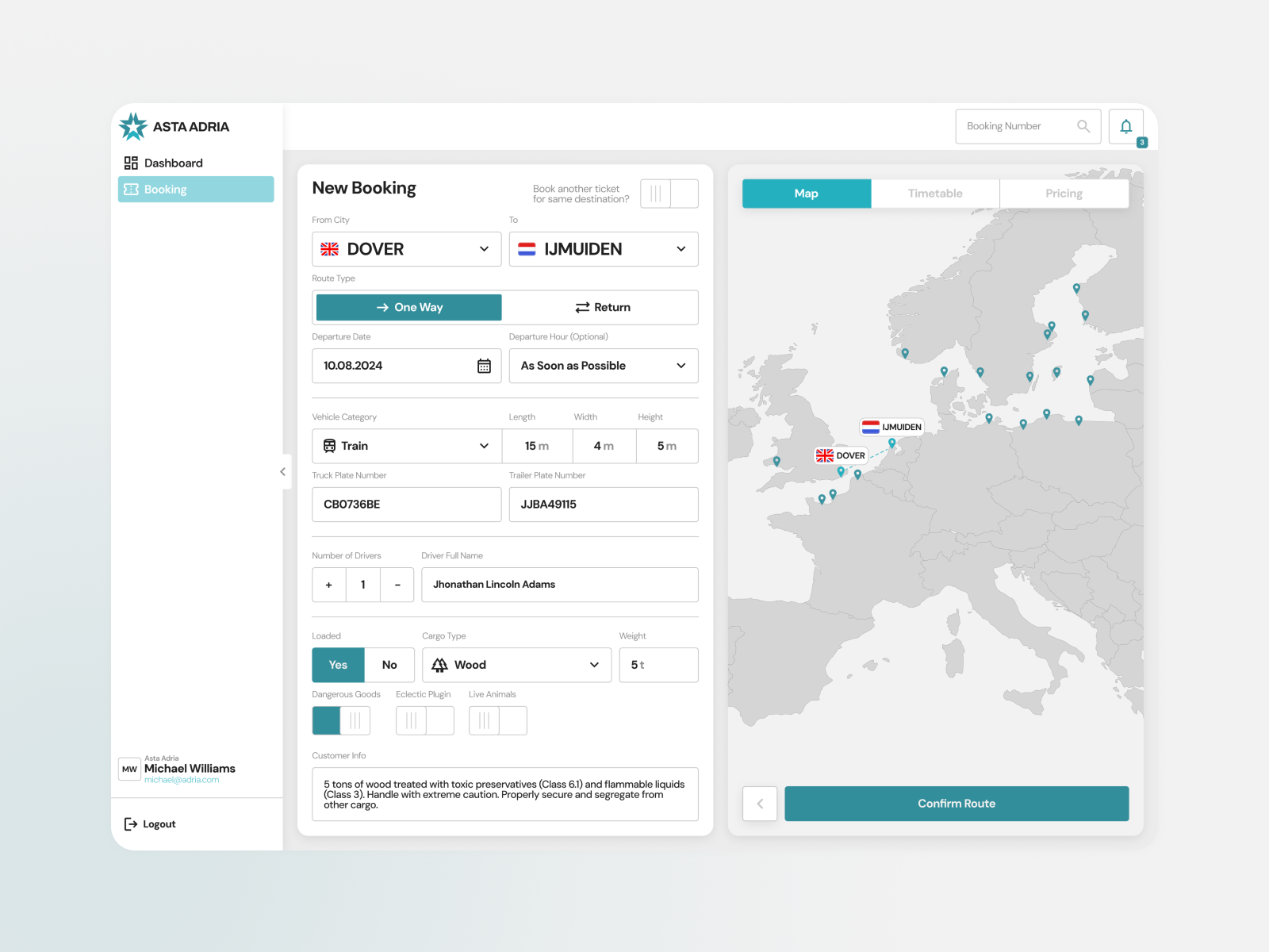Click the southern Norway map pin

point(905,353)
